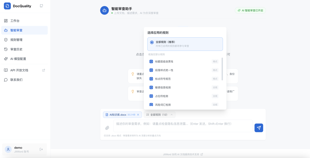
Task: Toggle 段落样式统一性 rule checkbox
Action: (x=151, y=70)
